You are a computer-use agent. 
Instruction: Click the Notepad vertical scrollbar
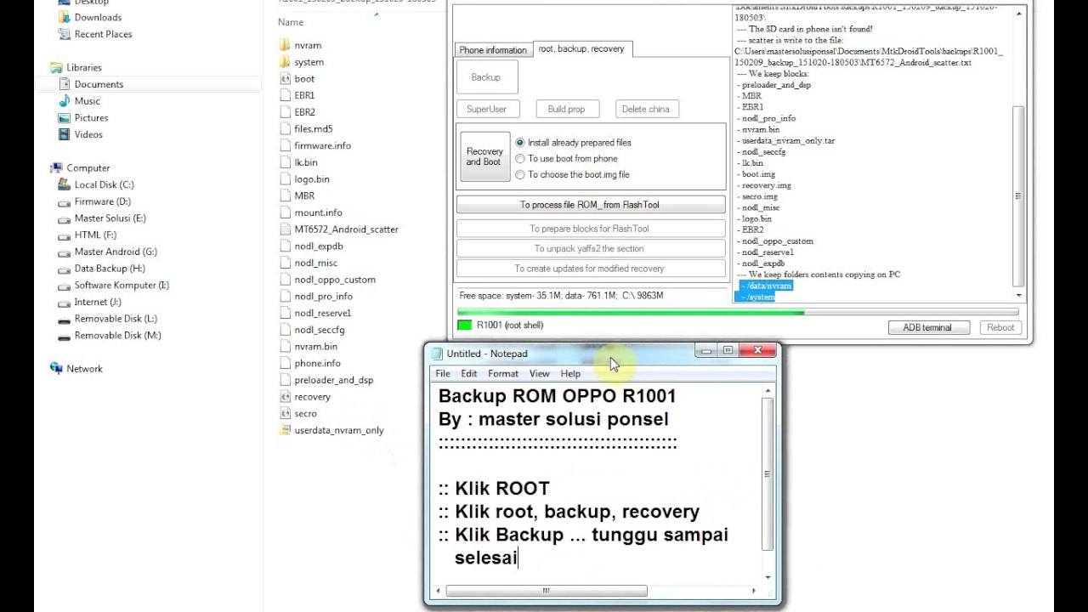(x=768, y=485)
